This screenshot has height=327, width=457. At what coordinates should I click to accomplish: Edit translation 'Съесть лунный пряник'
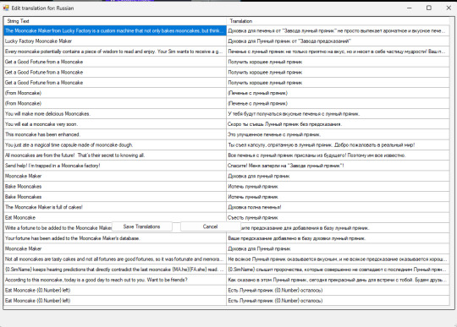(338, 218)
